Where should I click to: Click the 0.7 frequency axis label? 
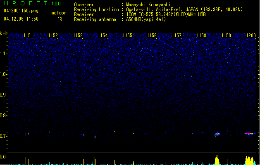[4, 136]
